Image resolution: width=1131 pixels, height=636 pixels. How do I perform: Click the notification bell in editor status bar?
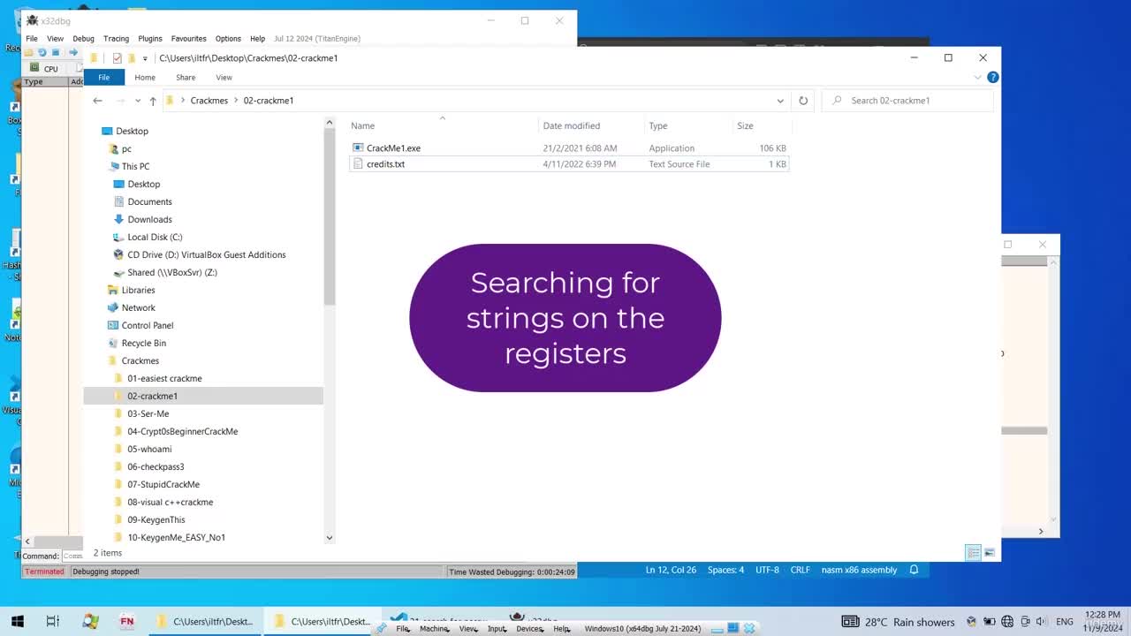915,570
